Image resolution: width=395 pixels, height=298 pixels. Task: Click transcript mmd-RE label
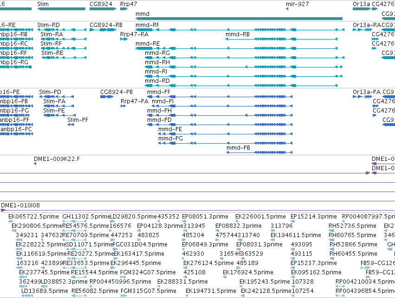point(148,44)
